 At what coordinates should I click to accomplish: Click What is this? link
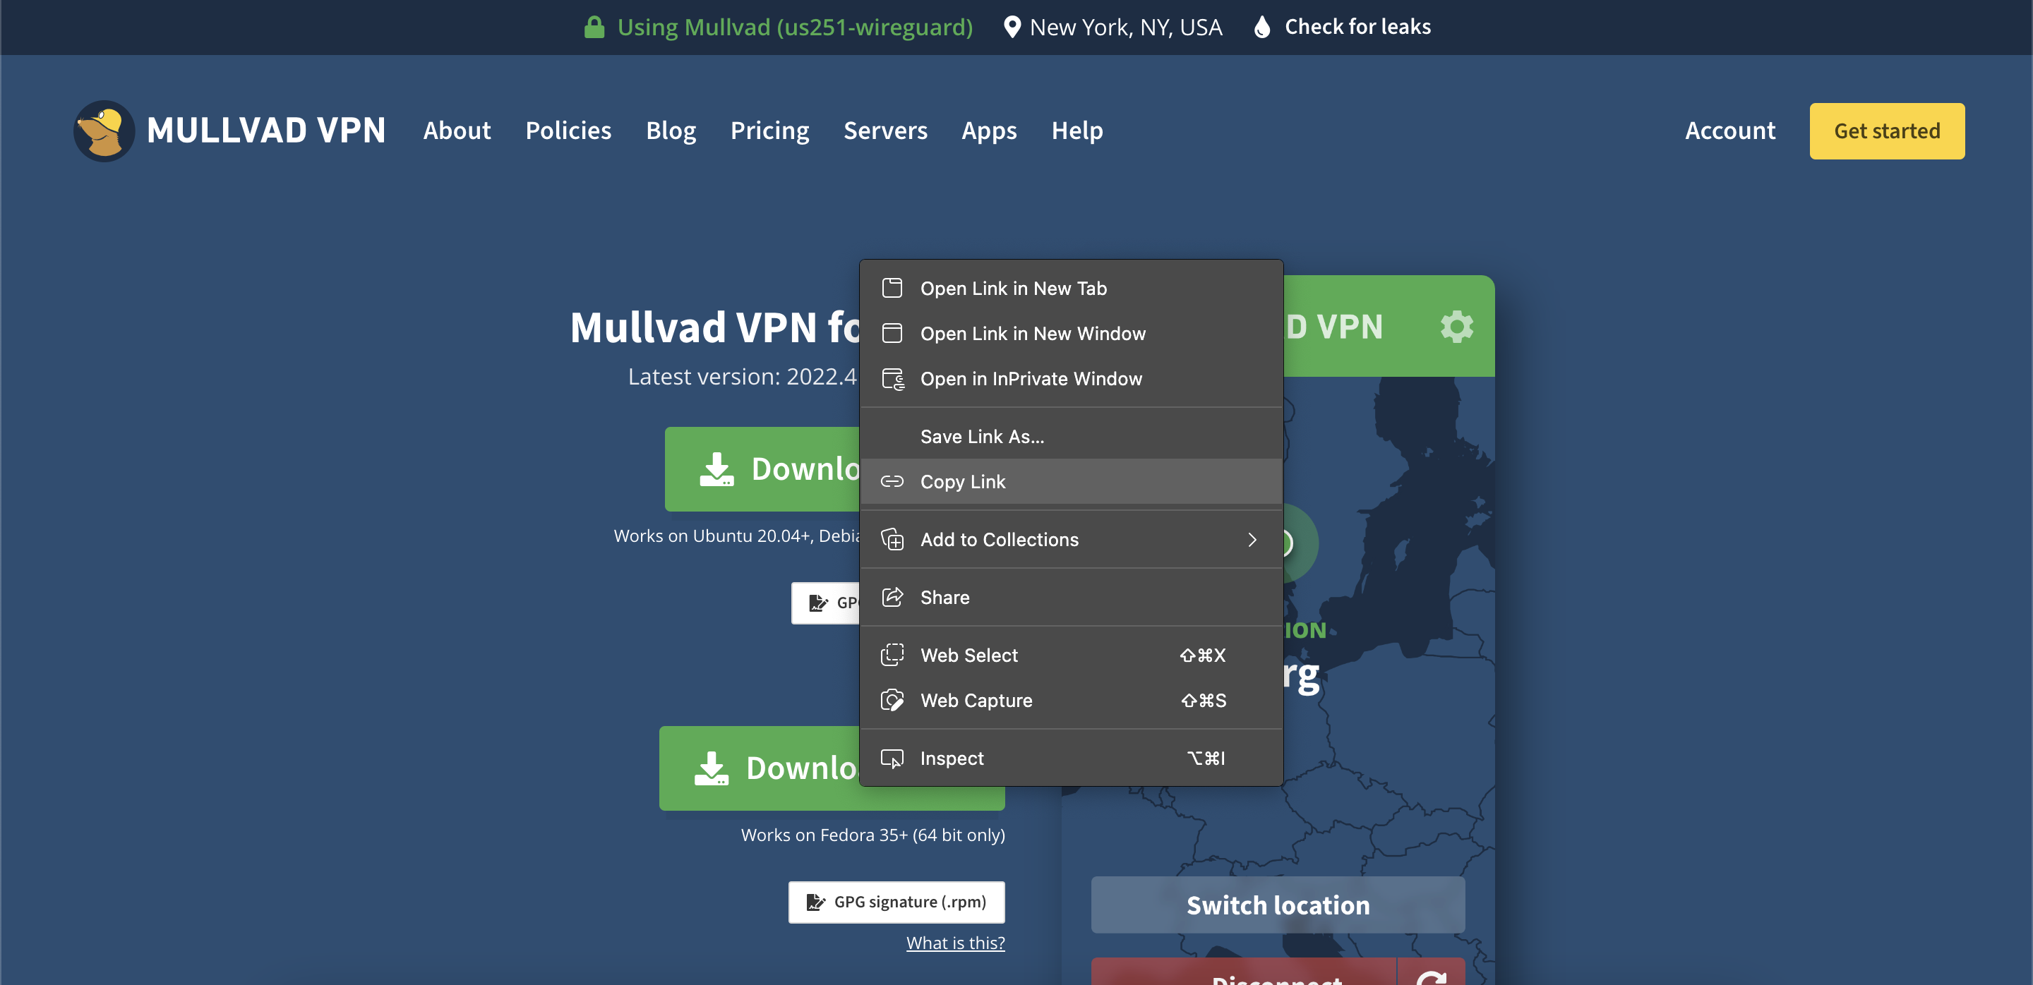coord(956,942)
